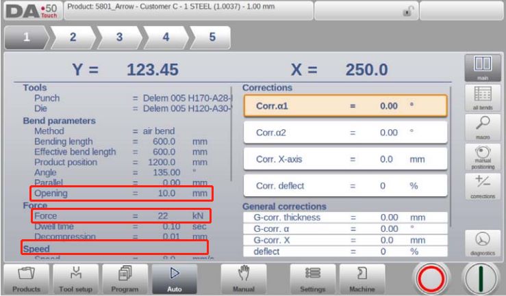Click the X axis value 250.0
The height and width of the screenshot is (296, 506).
[x=366, y=70]
